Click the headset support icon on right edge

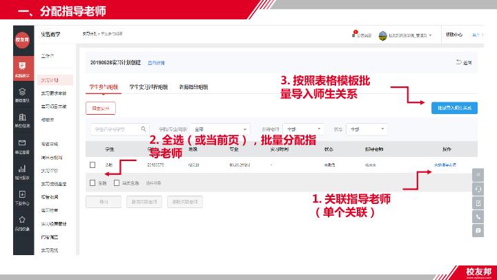pyautogui.click(x=478, y=189)
